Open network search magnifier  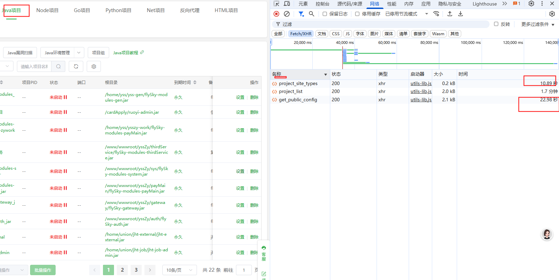coord(311,14)
